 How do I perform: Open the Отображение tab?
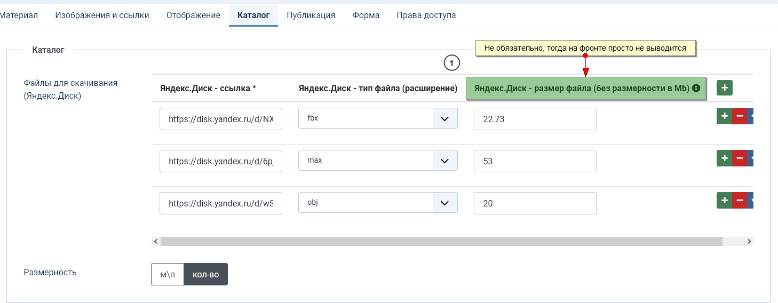tap(193, 15)
